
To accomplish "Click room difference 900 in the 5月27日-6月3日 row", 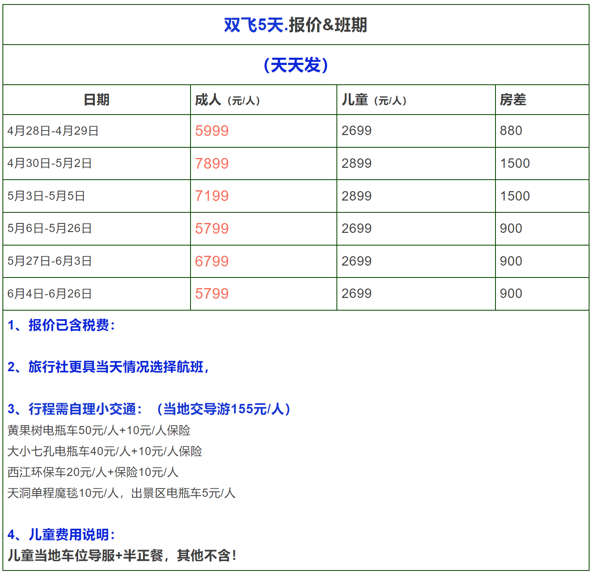I will click(511, 261).
